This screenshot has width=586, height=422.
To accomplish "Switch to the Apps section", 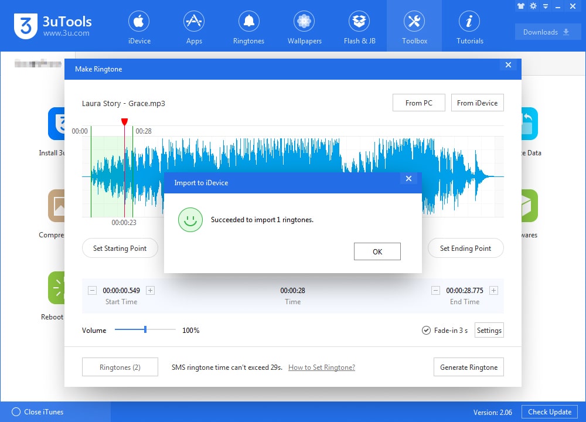I will [194, 26].
